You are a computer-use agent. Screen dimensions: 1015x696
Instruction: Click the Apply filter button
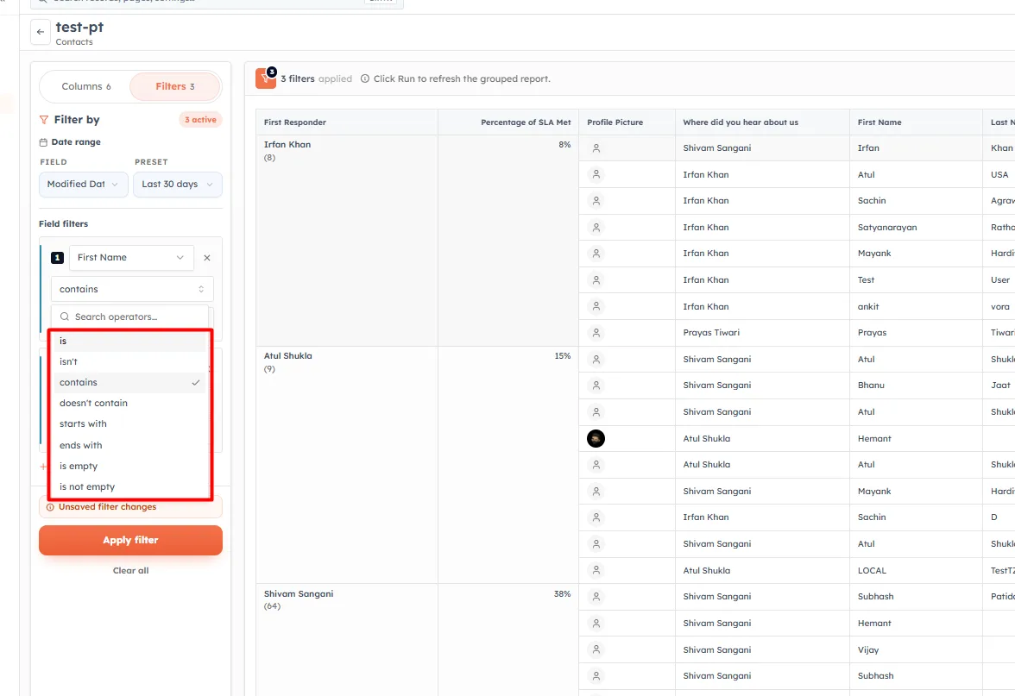click(131, 540)
